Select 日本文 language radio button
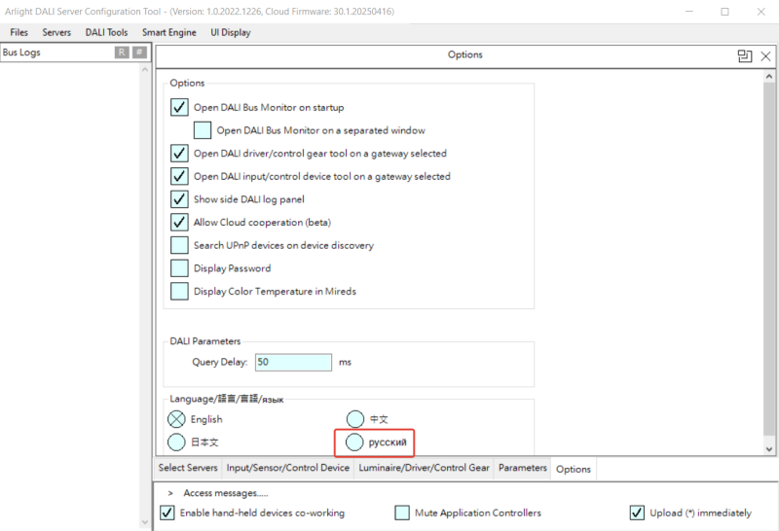779x531 pixels. point(176,442)
